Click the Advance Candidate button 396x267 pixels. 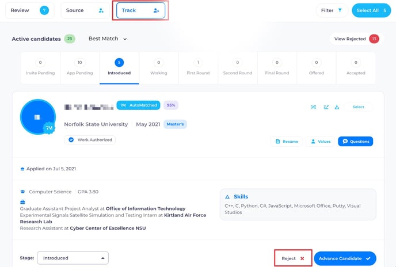click(345, 258)
